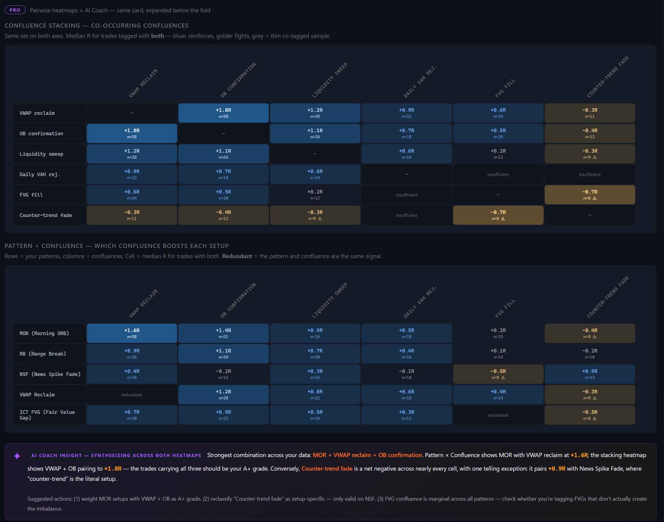This screenshot has width=664, height=522.
Task: Click insufficient cell in Daily VAH rej. row, FVG fill column
Action: (x=499, y=175)
